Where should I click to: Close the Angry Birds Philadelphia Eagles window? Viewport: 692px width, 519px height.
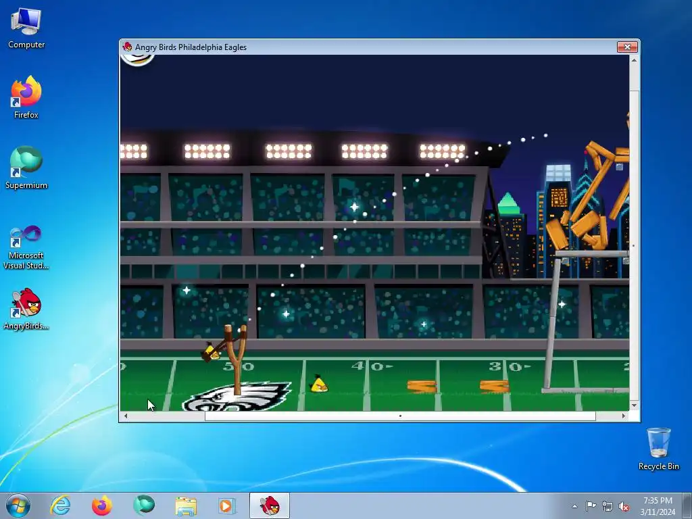[x=627, y=47]
